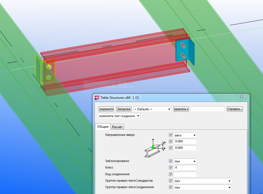Toggle the Код соединения checkbox

[x=171, y=174]
